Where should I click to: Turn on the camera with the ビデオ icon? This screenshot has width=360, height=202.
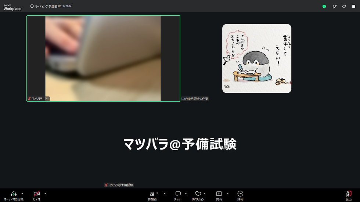point(36,194)
